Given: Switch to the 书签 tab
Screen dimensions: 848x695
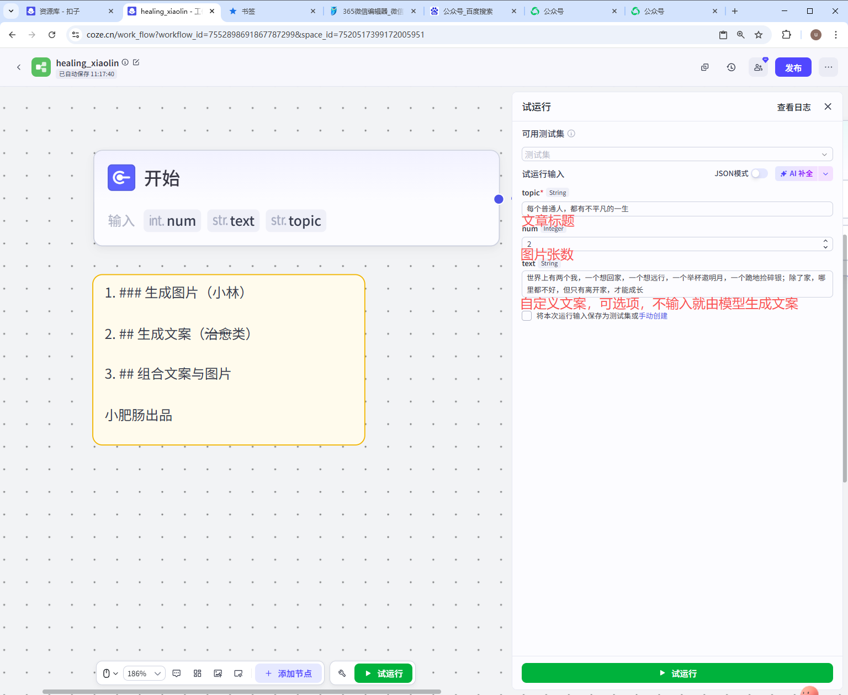Looking at the screenshot, I should click(273, 11).
